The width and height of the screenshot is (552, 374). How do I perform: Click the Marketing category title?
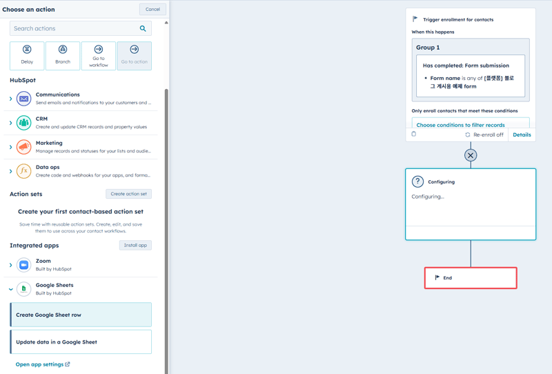(49, 143)
